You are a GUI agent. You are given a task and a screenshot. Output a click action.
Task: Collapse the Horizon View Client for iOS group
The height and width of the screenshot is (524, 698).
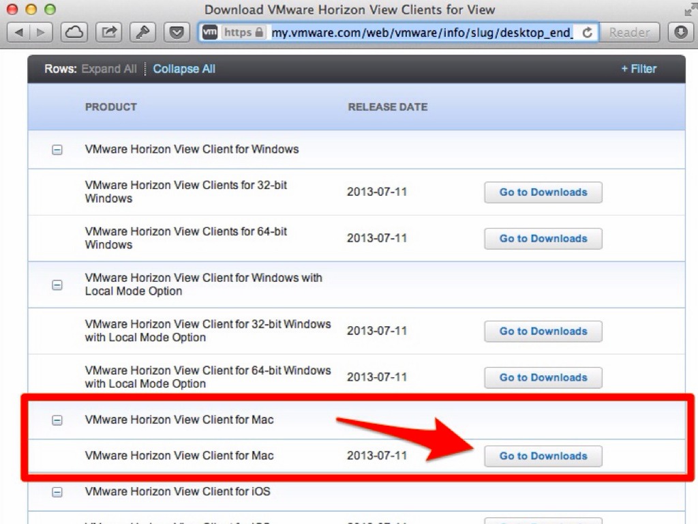pyautogui.click(x=57, y=492)
